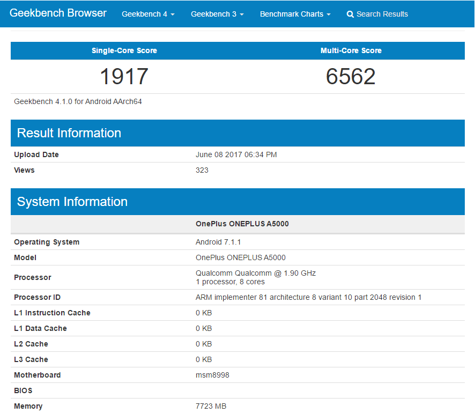Click the "BIOS" row label
The image size is (475, 413).
23,390
